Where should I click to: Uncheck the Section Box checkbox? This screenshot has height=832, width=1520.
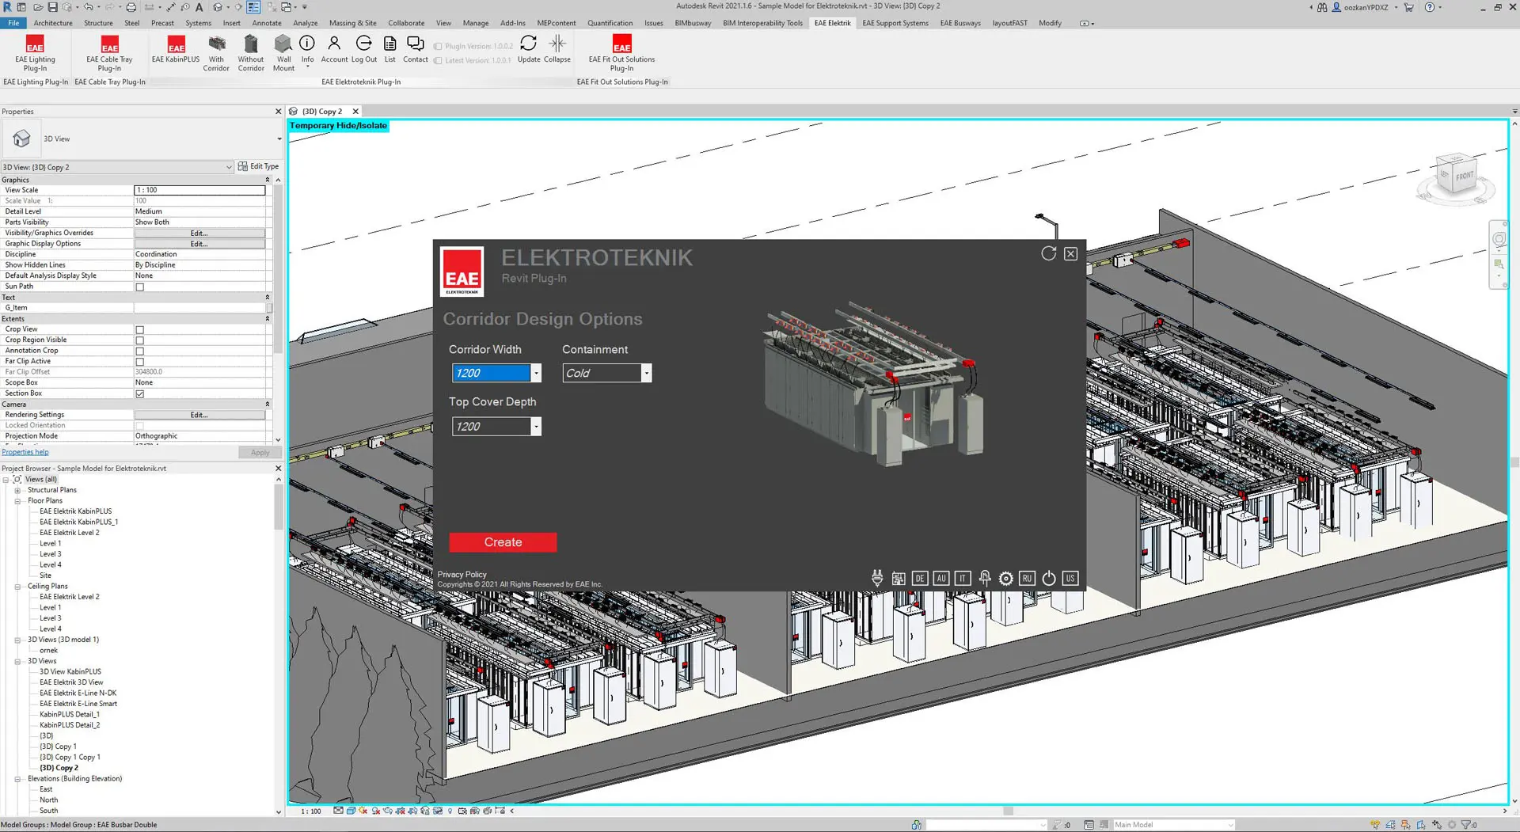(x=139, y=394)
